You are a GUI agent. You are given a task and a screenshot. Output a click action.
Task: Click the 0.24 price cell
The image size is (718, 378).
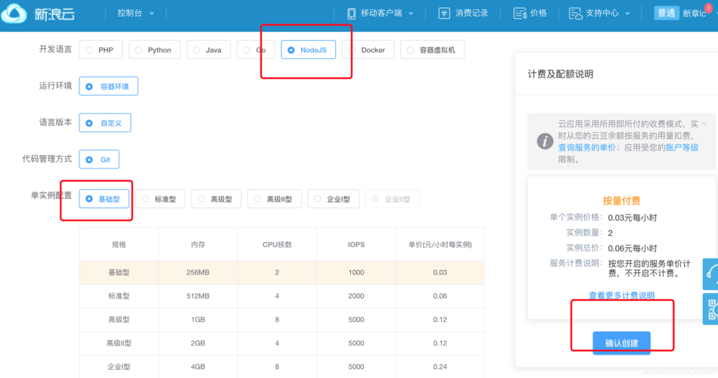click(x=440, y=367)
